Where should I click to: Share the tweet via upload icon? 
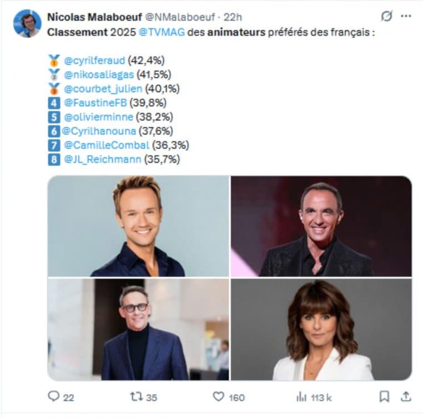click(406, 396)
